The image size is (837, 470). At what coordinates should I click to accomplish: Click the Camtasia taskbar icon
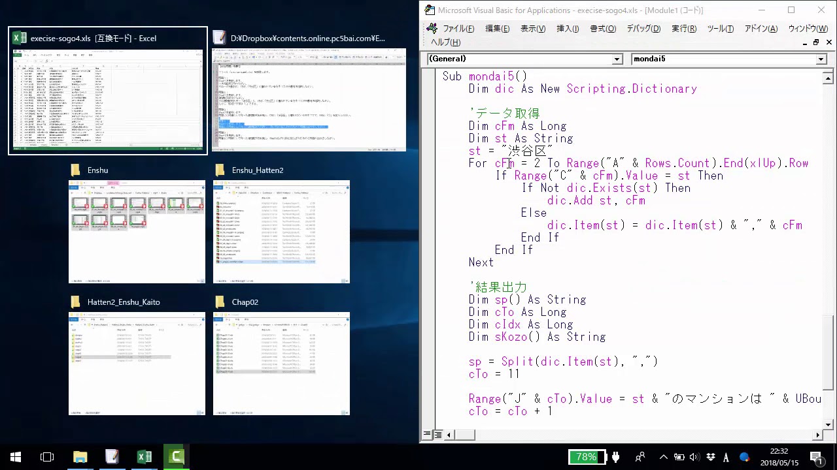(x=176, y=457)
